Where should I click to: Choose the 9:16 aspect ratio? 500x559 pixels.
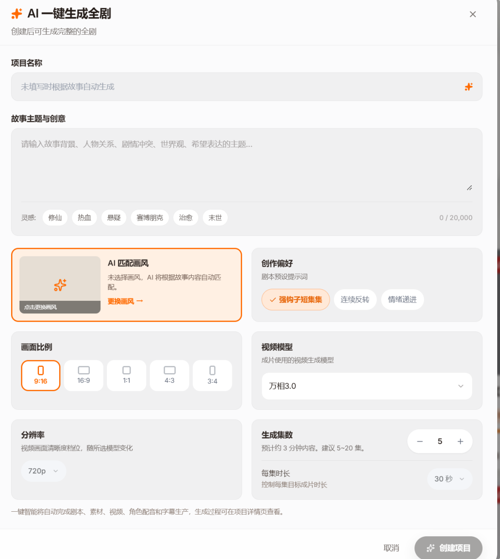pos(41,375)
